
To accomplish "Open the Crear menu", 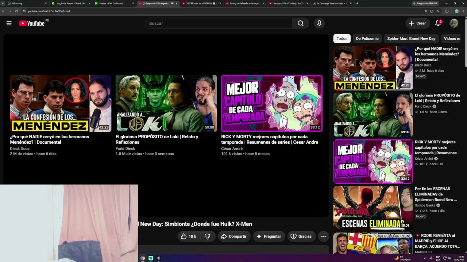I will pos(417,23).
